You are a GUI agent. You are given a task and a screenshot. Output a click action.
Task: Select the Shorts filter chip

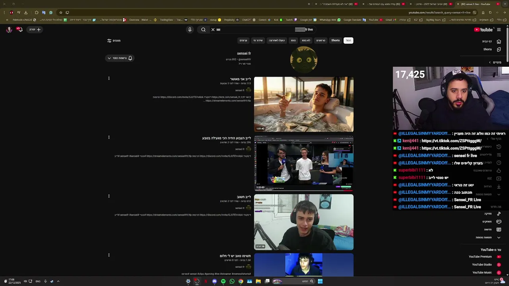pyautogui.click(x=336, y=41)
